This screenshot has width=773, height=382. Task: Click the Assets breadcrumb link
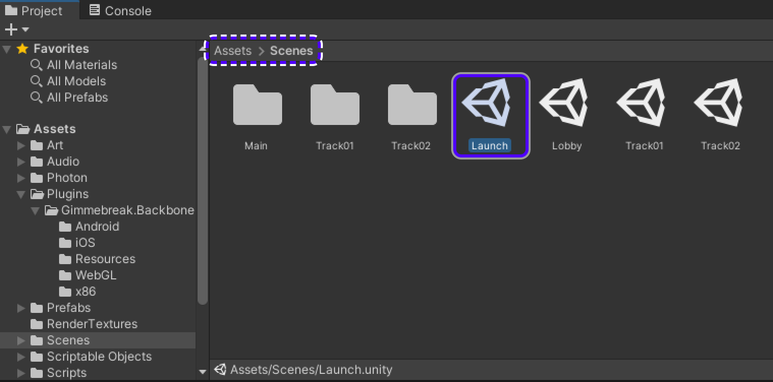pyautogui.click(x=233, y=51)
